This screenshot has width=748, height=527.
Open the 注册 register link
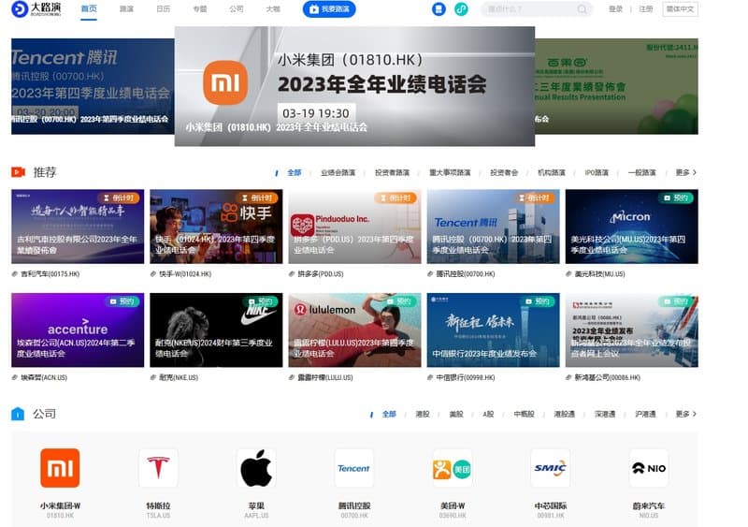[x=646, y=9]
